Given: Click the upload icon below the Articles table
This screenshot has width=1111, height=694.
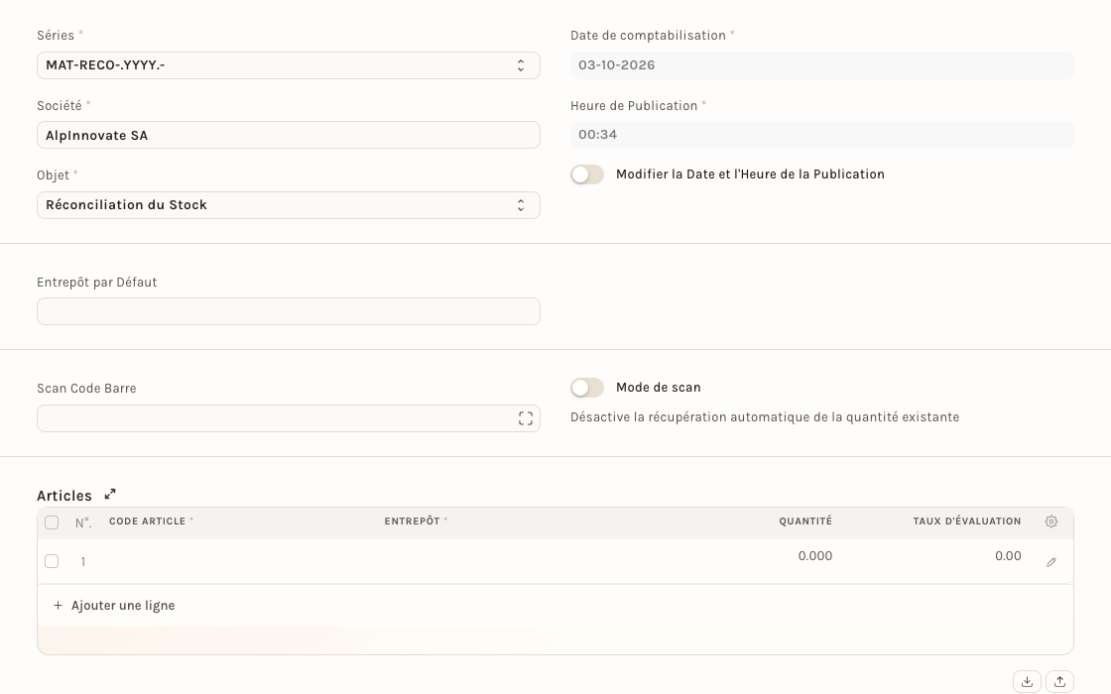Looking at the screenshot, I should [1060, 681].
